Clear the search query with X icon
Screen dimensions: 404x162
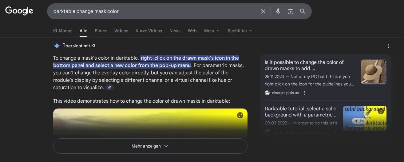pyautogui.click(x=263, y=11)
